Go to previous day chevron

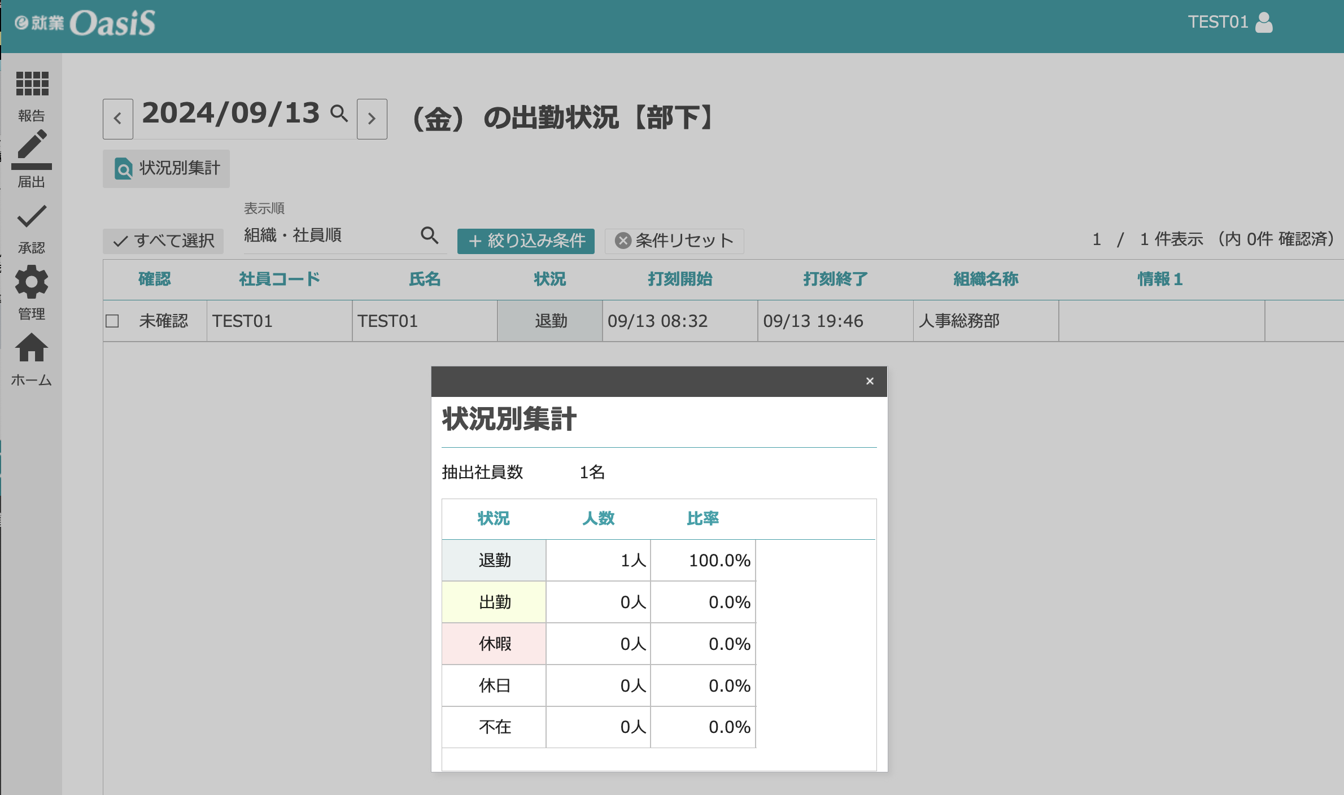click(118, 119)
